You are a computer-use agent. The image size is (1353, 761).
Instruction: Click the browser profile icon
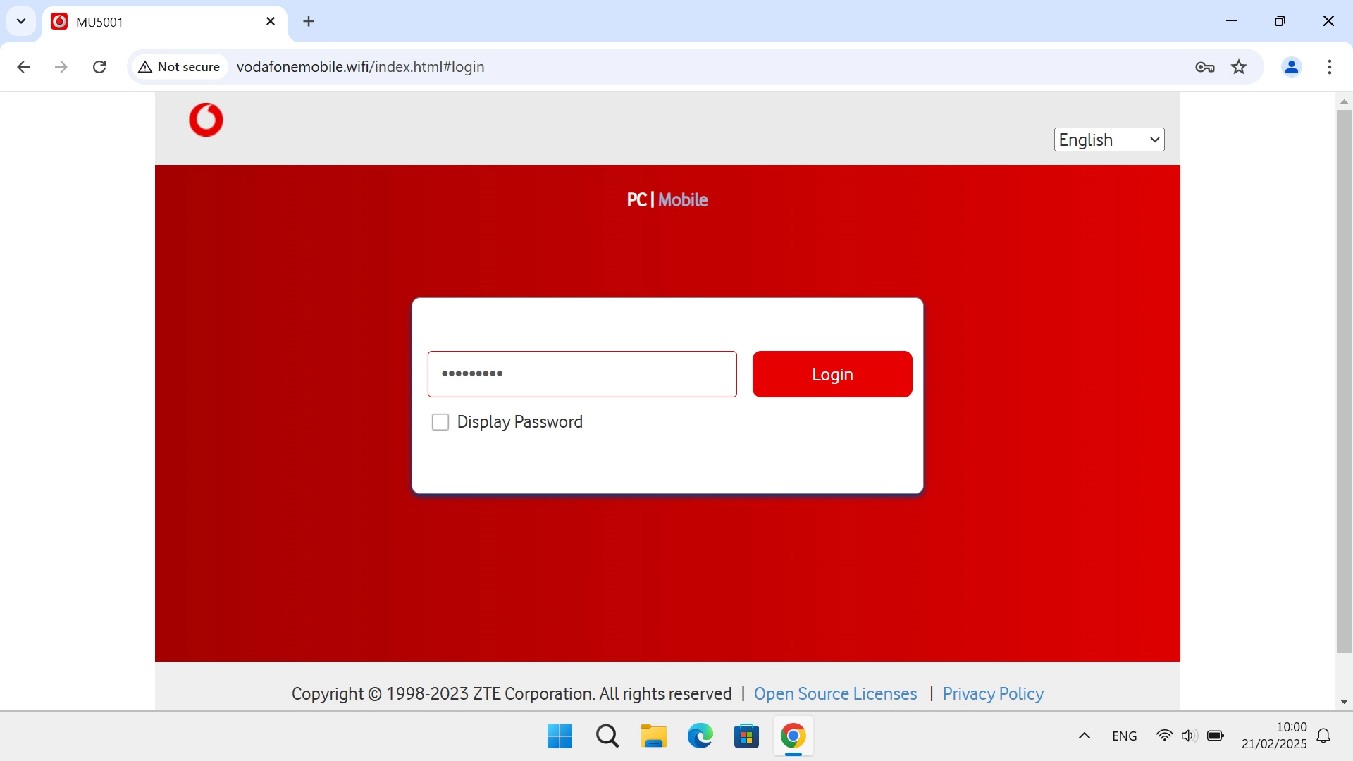(x=1292, y=67)
